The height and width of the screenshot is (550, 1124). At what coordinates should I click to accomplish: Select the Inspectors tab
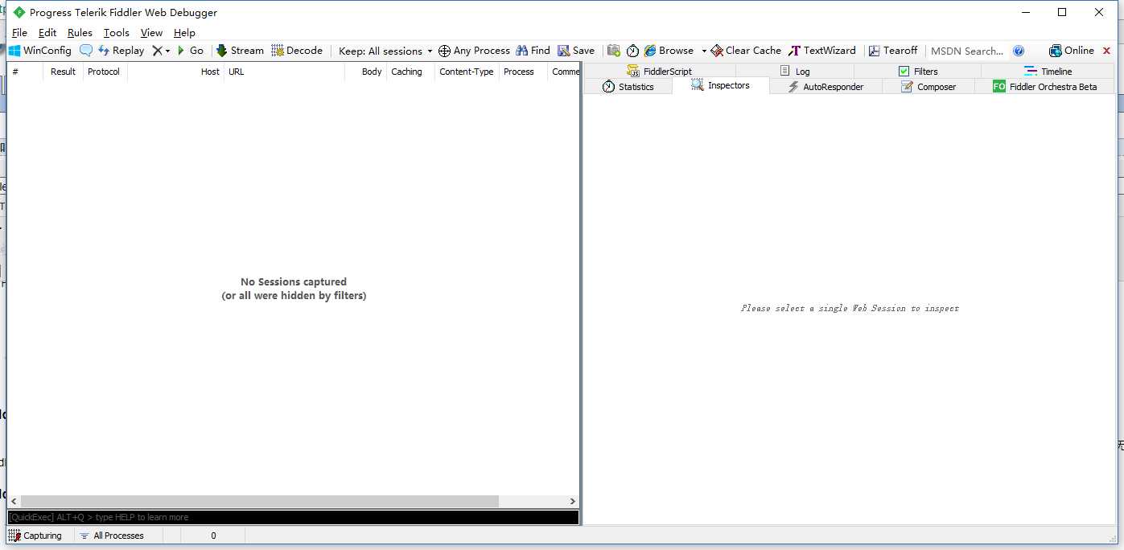pos(721,85)
